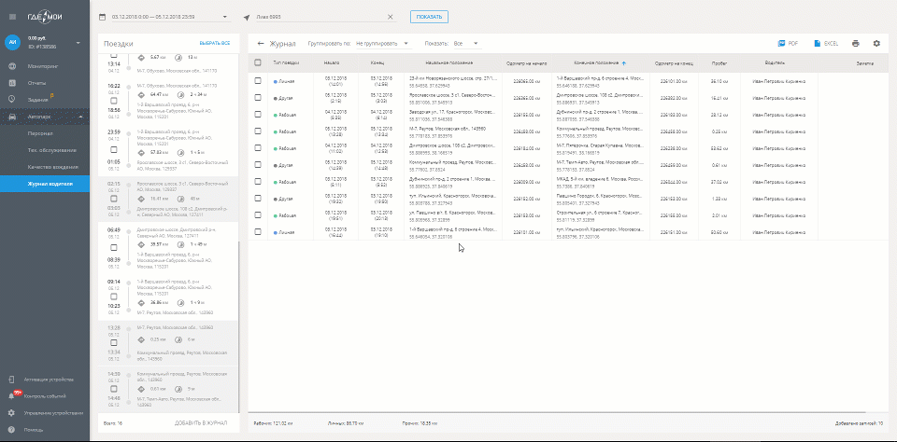Check the first Личная row with 14:01 start
This screenshot has width=897, height=442.
(x=258, y=82)
